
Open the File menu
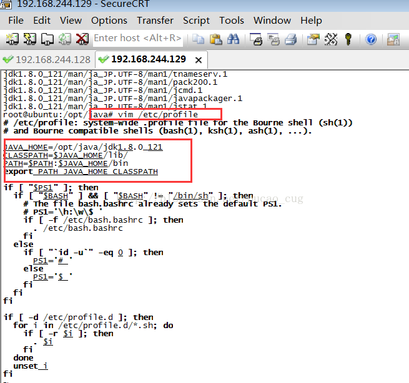(x=16, y=20)
